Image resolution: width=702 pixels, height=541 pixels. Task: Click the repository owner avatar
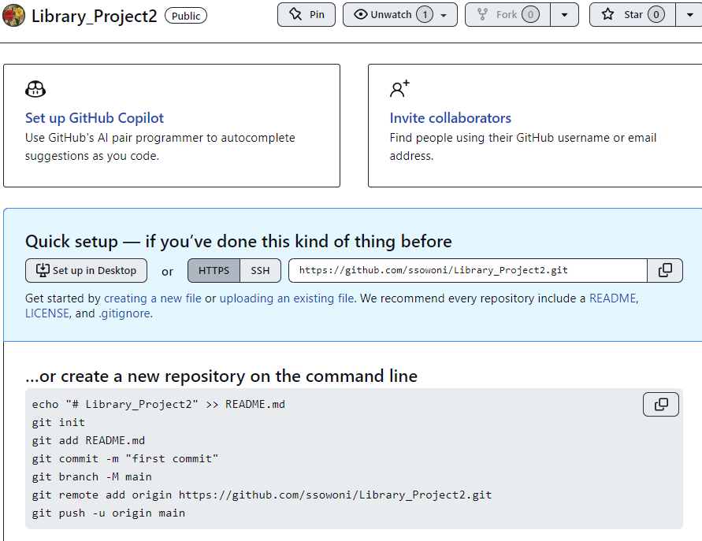tap(13, 15)
